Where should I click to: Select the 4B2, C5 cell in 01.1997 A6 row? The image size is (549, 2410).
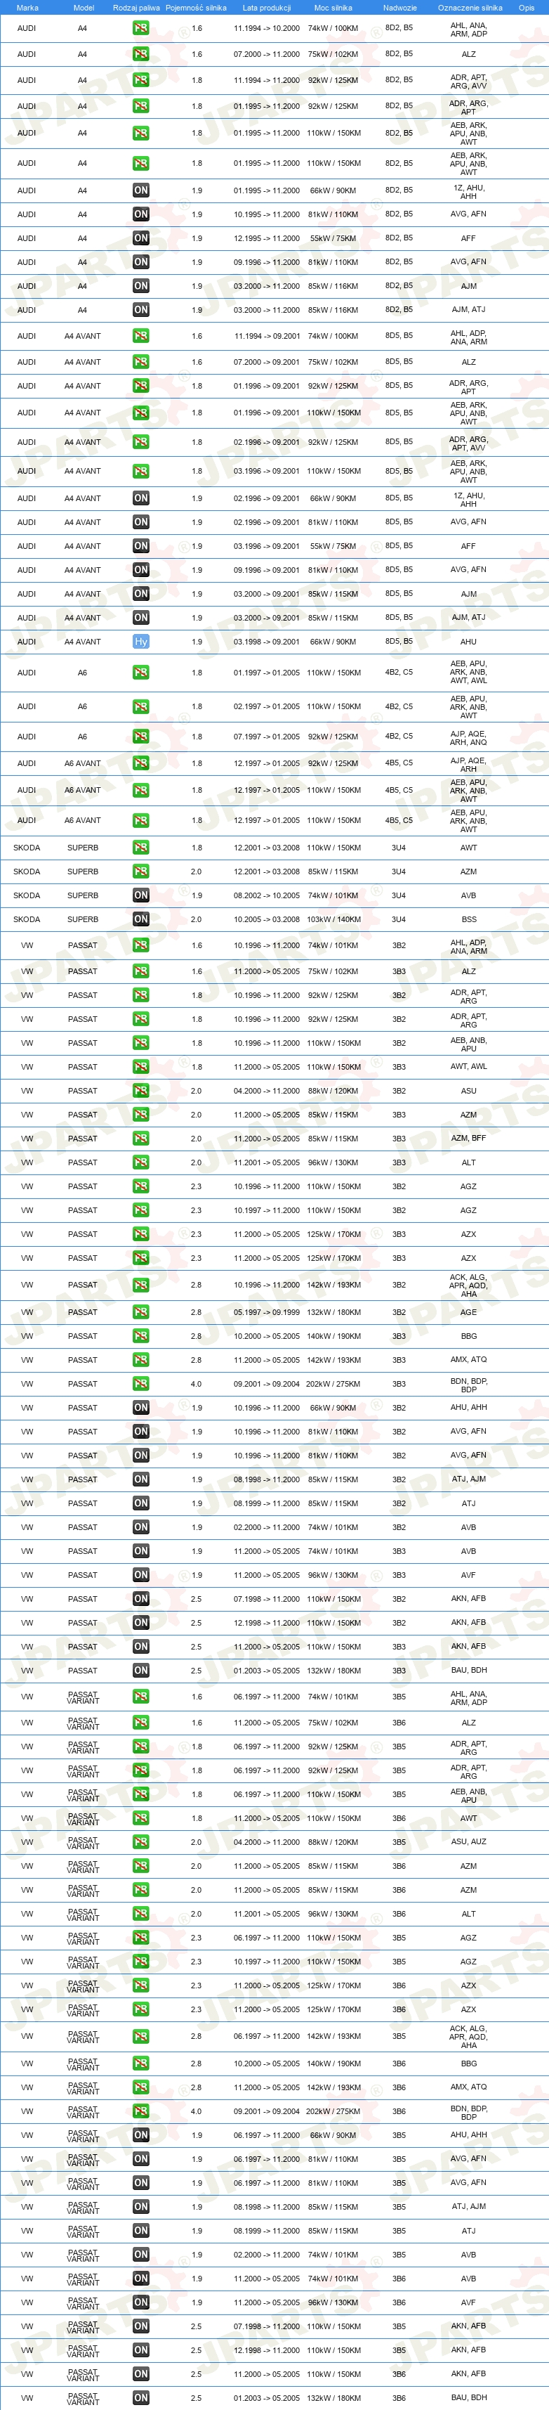(399, 672)
